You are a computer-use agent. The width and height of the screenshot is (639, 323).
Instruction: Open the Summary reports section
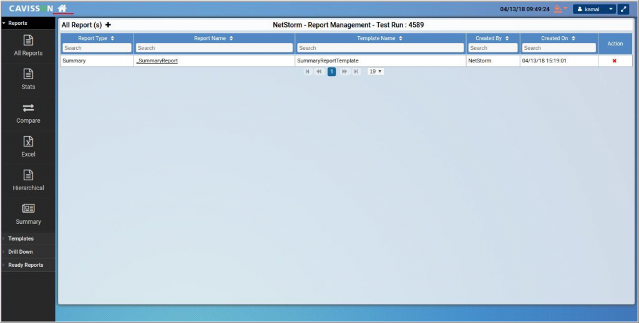28,215
